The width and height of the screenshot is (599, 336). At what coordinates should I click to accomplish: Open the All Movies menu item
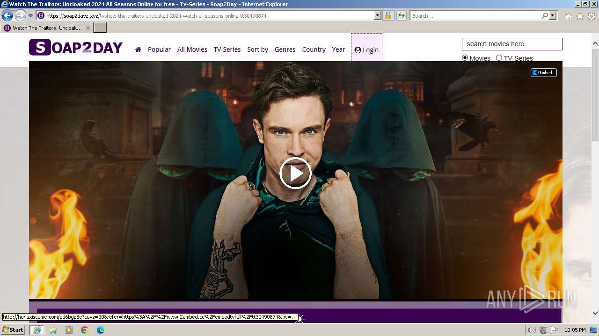pos(192,49)
